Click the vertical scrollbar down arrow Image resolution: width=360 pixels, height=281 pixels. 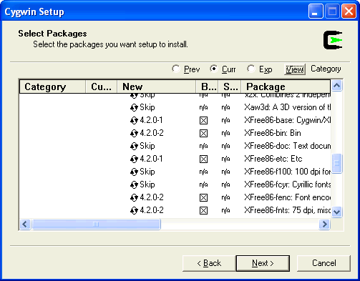pyautogui.click(x=337, y=212)
